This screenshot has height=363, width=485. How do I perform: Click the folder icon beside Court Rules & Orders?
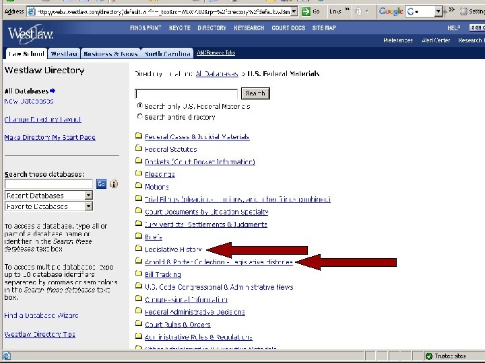point(139,323)
